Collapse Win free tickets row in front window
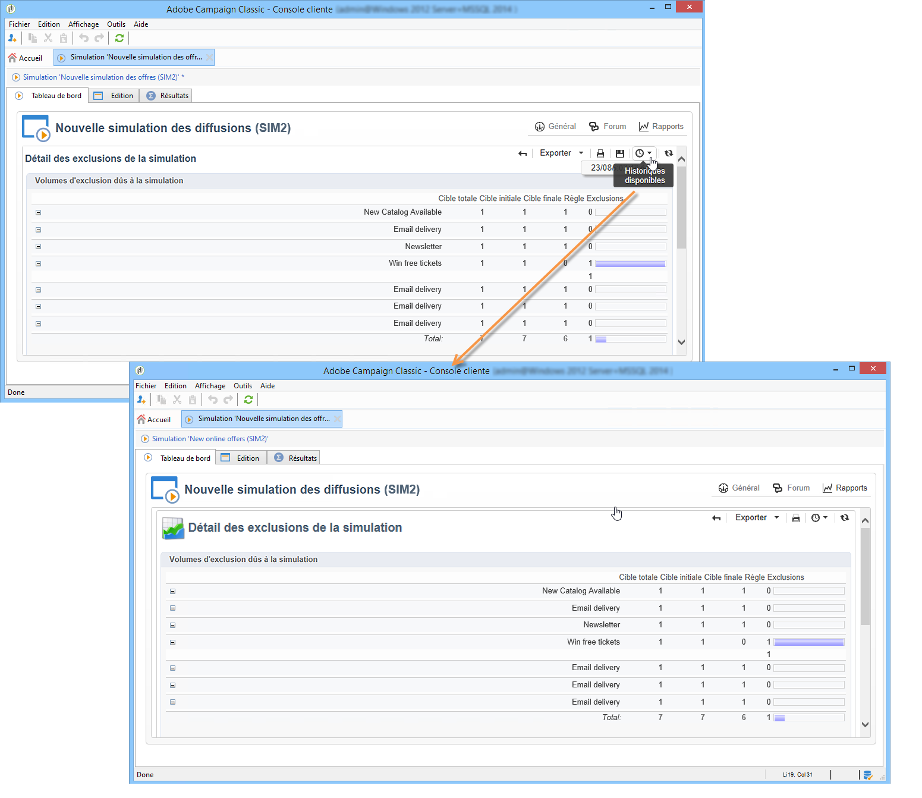Viewport: 922px width, 798px height. pyautogui.click(x=173, y=642)
